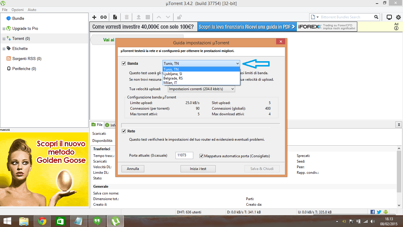Move torrent down the queue arrow
The height and width of the screenshot is (227, 403).
168,17
